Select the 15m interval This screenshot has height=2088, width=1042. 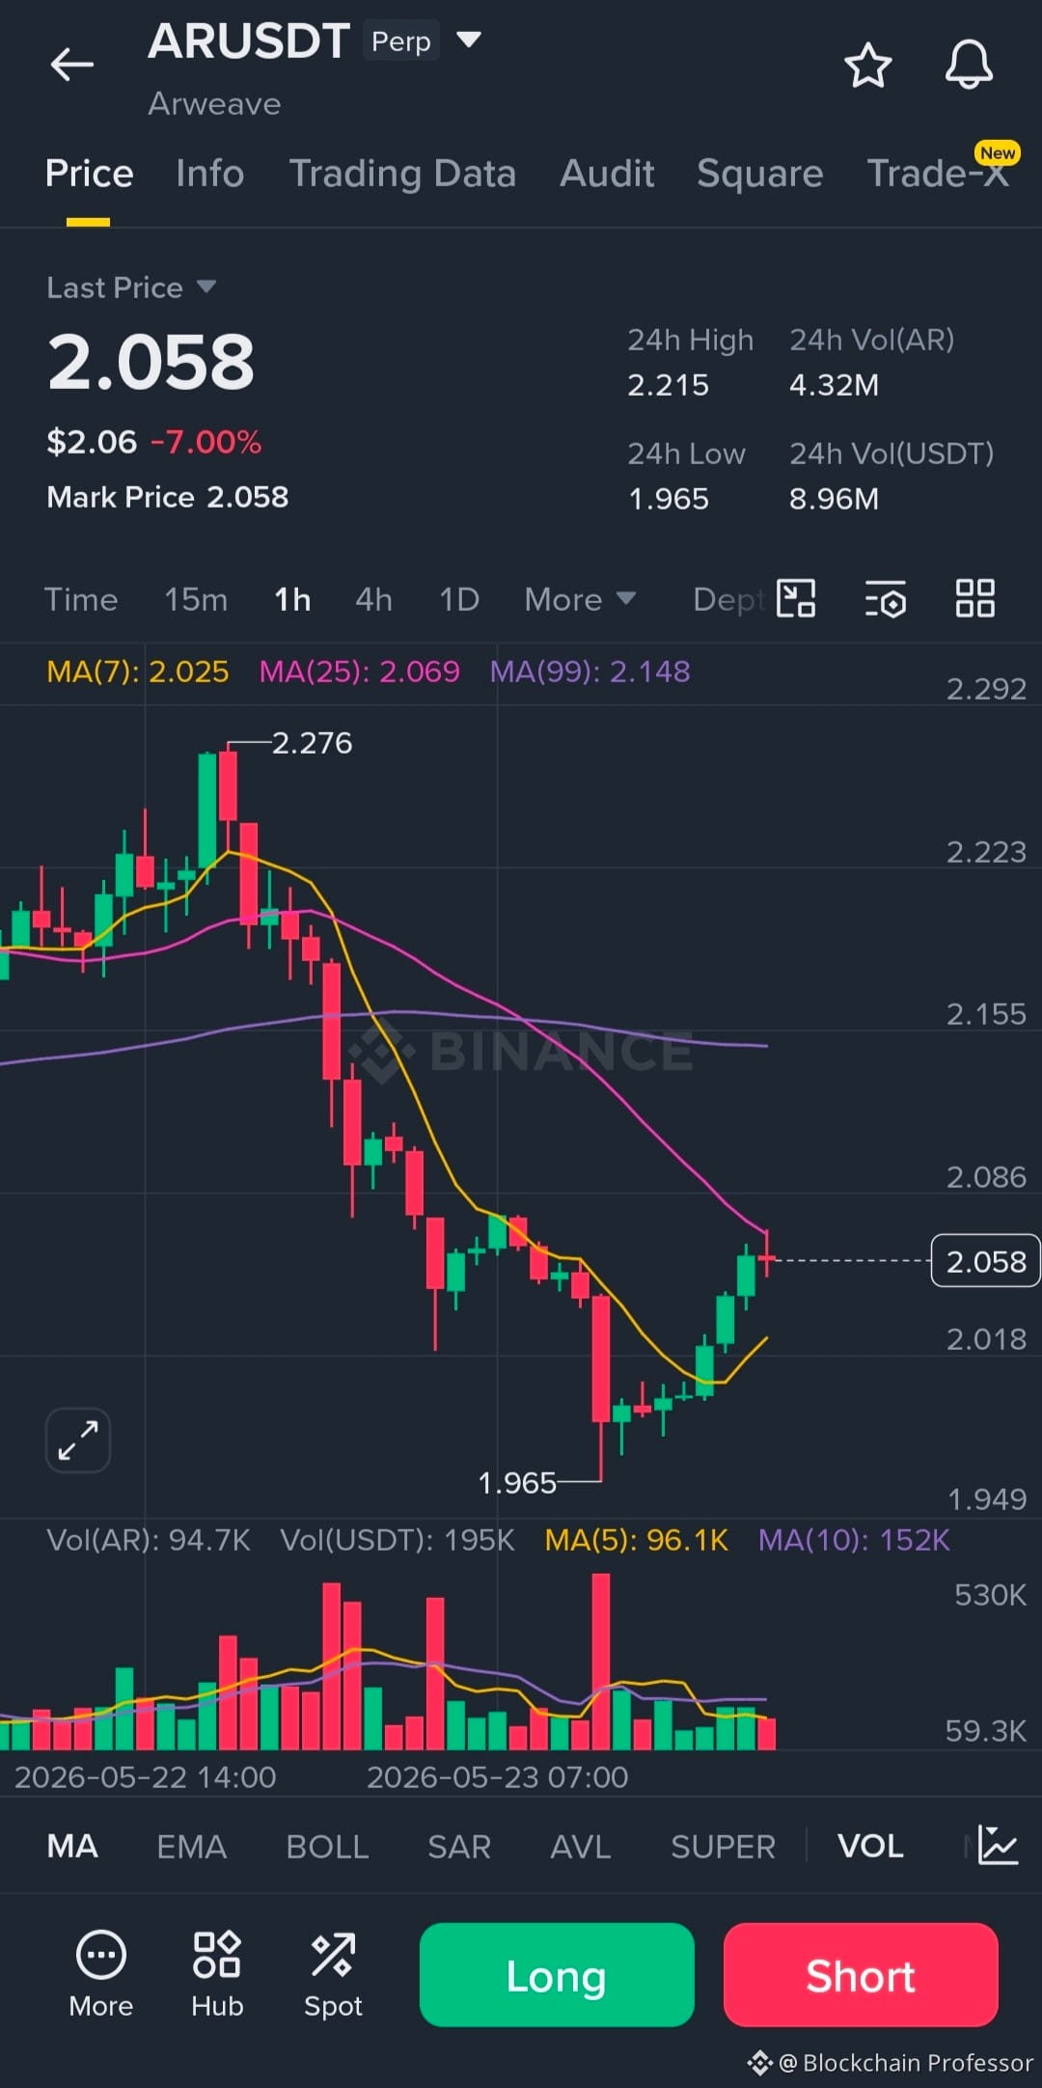pos(196,599)
